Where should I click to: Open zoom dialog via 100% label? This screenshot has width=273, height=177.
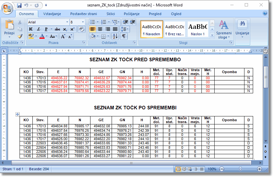point(212,169)
